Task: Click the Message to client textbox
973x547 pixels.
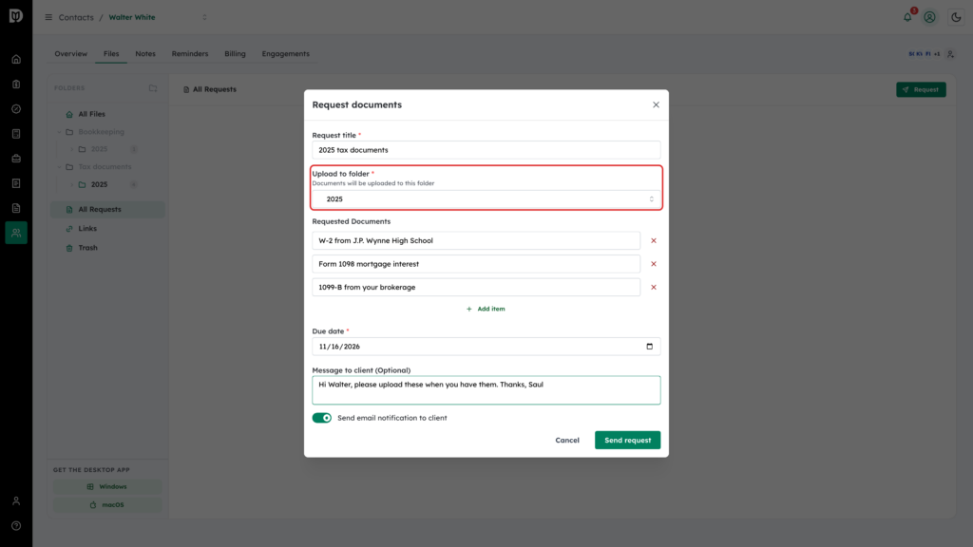Action: tap(486, 390)
